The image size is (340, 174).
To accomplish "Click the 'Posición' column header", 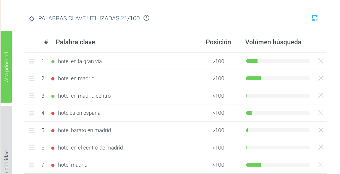I will 218,42.
